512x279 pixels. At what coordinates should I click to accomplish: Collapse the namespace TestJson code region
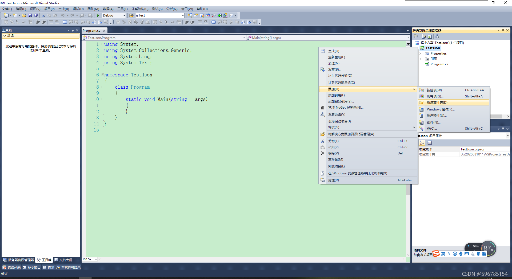pyautogui.click(x=103, y=75)
